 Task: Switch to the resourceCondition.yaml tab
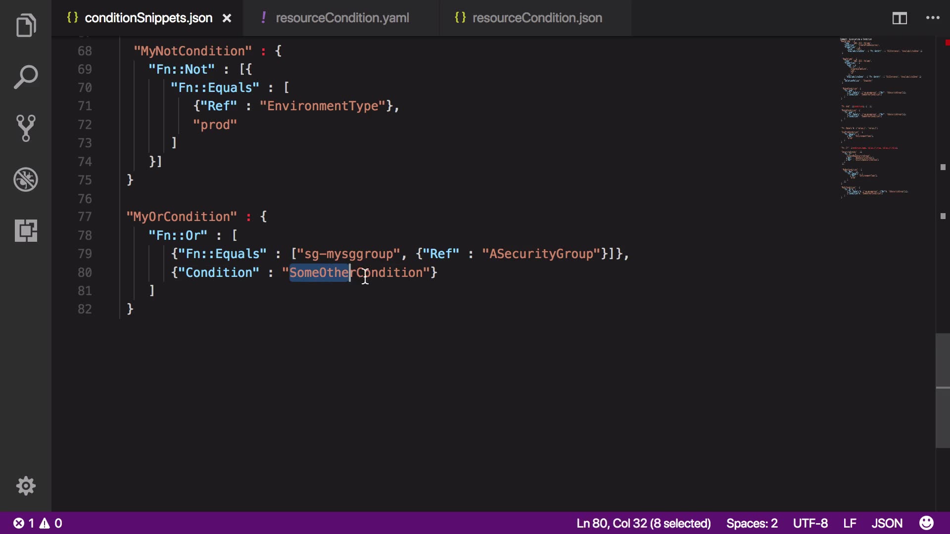point(342,18)
